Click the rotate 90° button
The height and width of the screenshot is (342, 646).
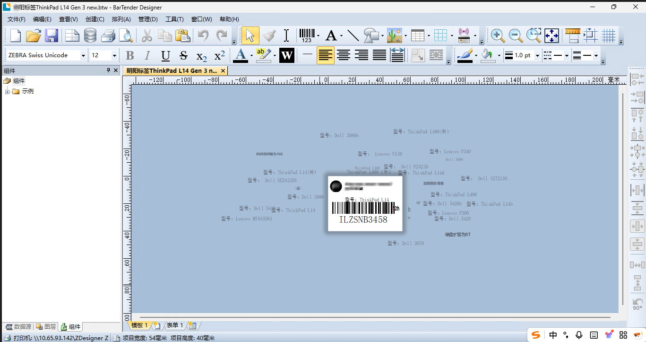(637, 304)
